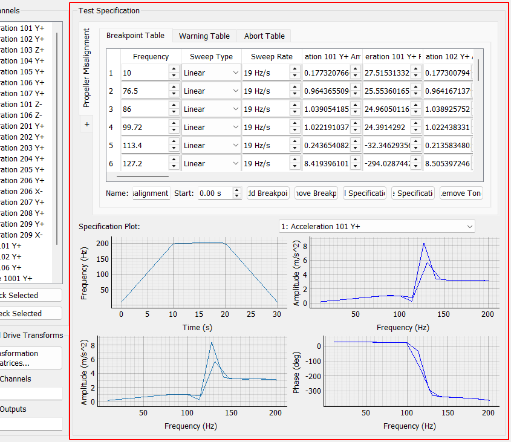Click frequency stepper for 113.4 row
This screenshot has height=442, width=511.
pyautogui.click(x=174, y=145)
